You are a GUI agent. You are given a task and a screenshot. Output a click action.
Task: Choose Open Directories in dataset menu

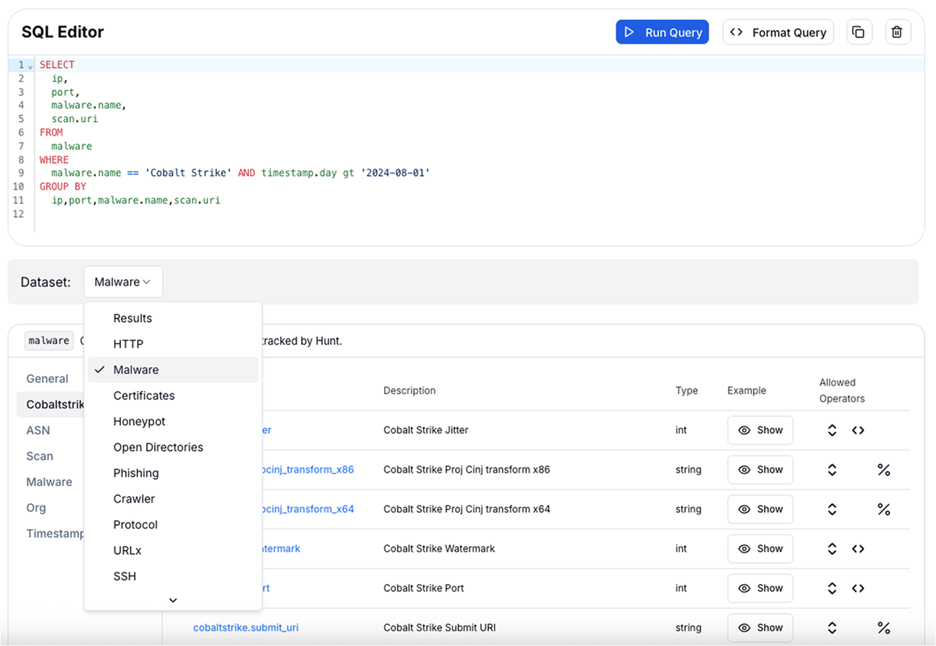coord(158,447)
